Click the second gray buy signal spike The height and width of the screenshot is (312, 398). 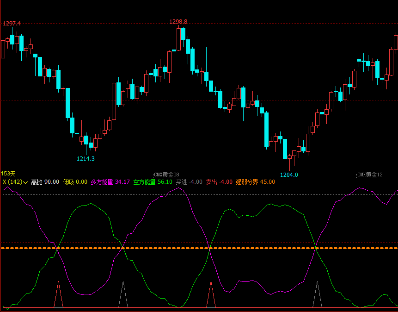pos(317,295)
